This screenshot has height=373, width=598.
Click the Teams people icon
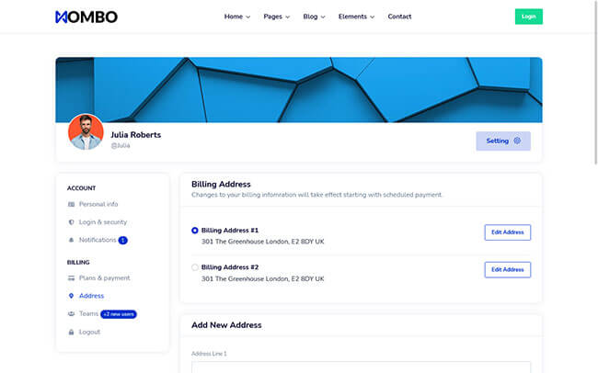pos(72,313)
